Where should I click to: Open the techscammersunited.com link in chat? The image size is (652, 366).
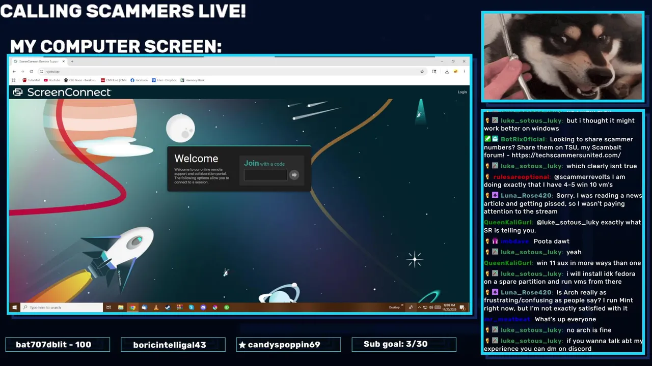pos(566,155)
